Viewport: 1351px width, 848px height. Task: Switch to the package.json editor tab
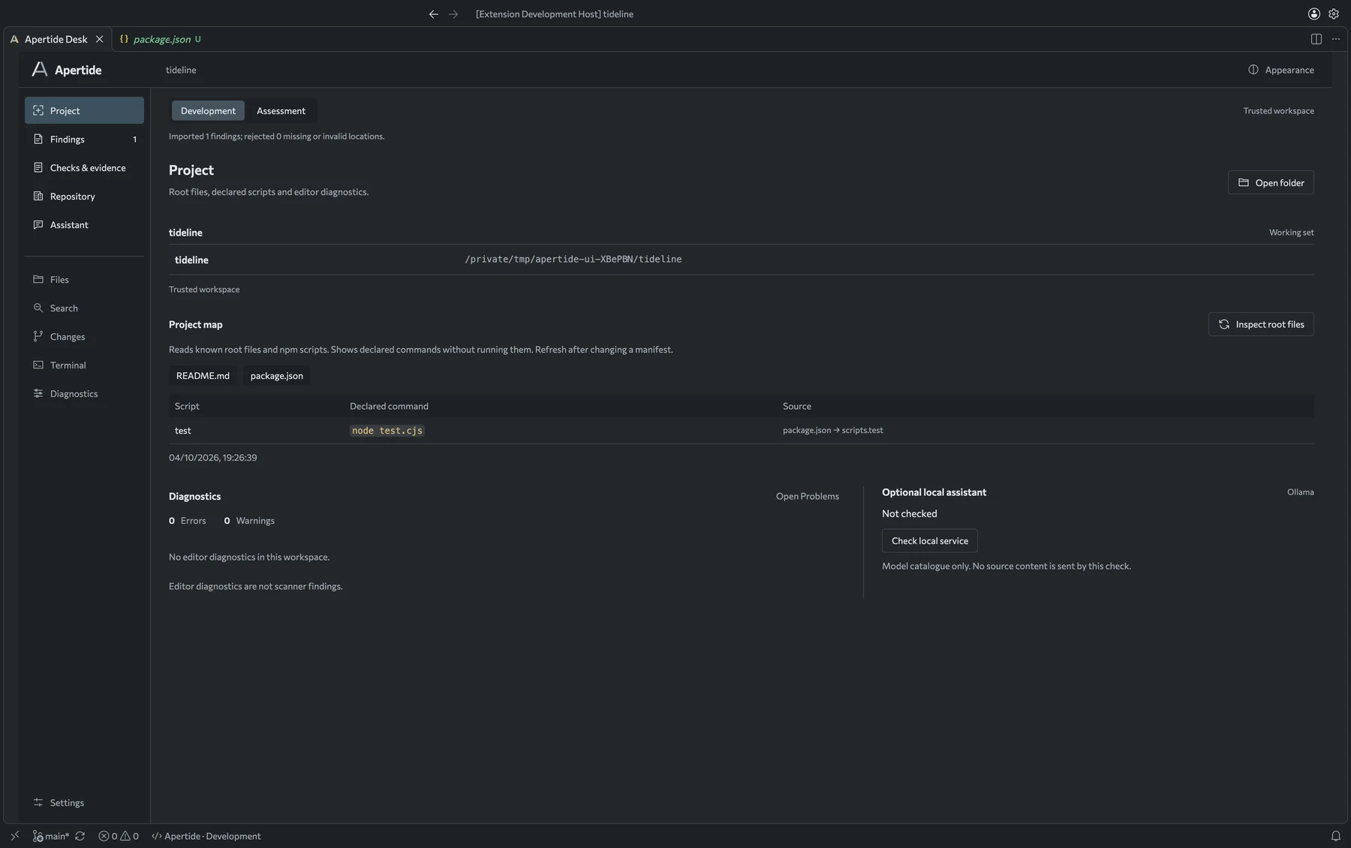coord(161,39)
